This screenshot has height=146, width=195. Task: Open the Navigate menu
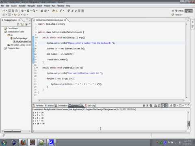click(x=31, y=6)
